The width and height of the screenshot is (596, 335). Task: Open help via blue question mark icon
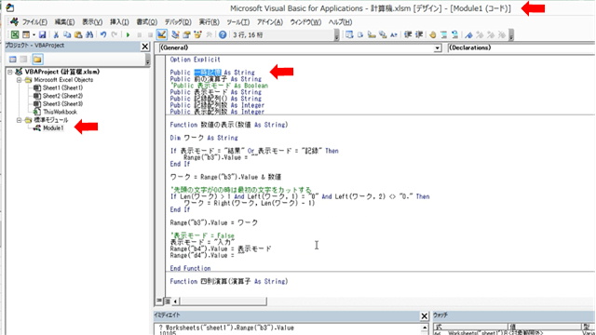tap(223, 35)
